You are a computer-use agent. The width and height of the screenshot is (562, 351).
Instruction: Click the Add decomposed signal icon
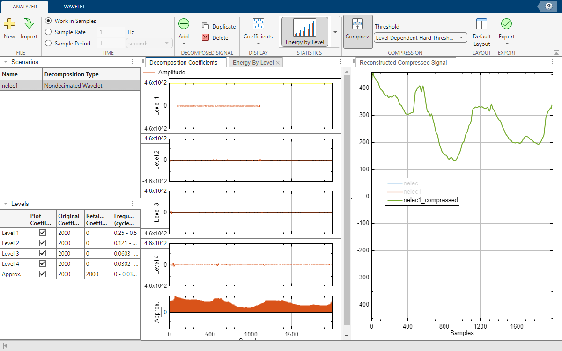[x=184, y=24]
